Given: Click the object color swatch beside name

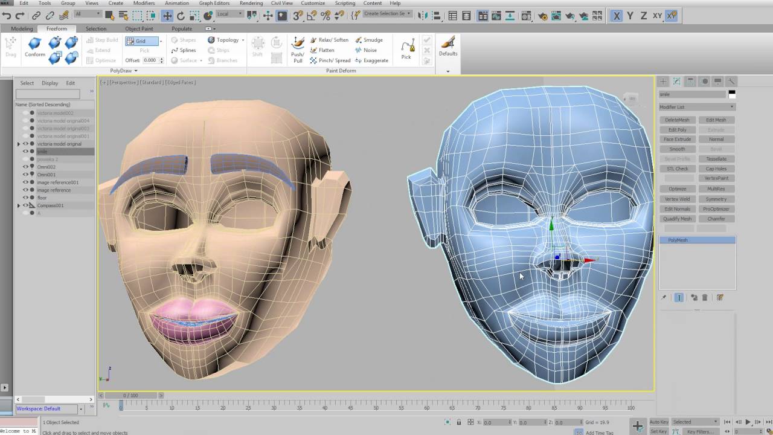Looking at the screenshot, I should pyautogui.click(x=732, y=94).
